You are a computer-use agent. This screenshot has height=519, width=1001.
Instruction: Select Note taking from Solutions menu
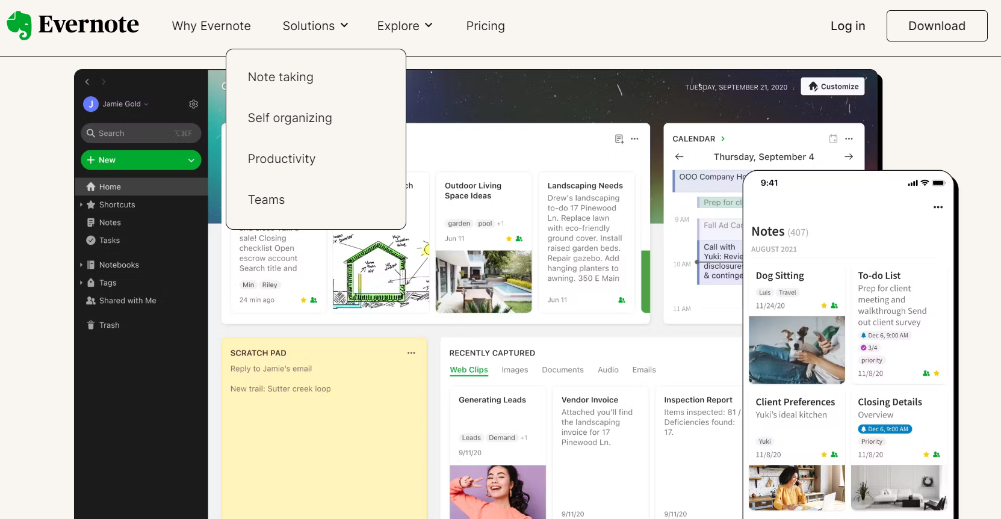tap(280, 77)
